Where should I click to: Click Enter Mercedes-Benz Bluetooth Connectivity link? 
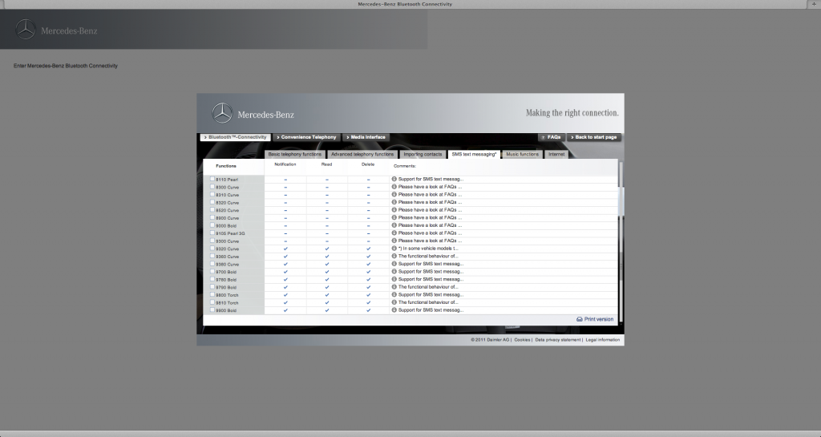66,66
